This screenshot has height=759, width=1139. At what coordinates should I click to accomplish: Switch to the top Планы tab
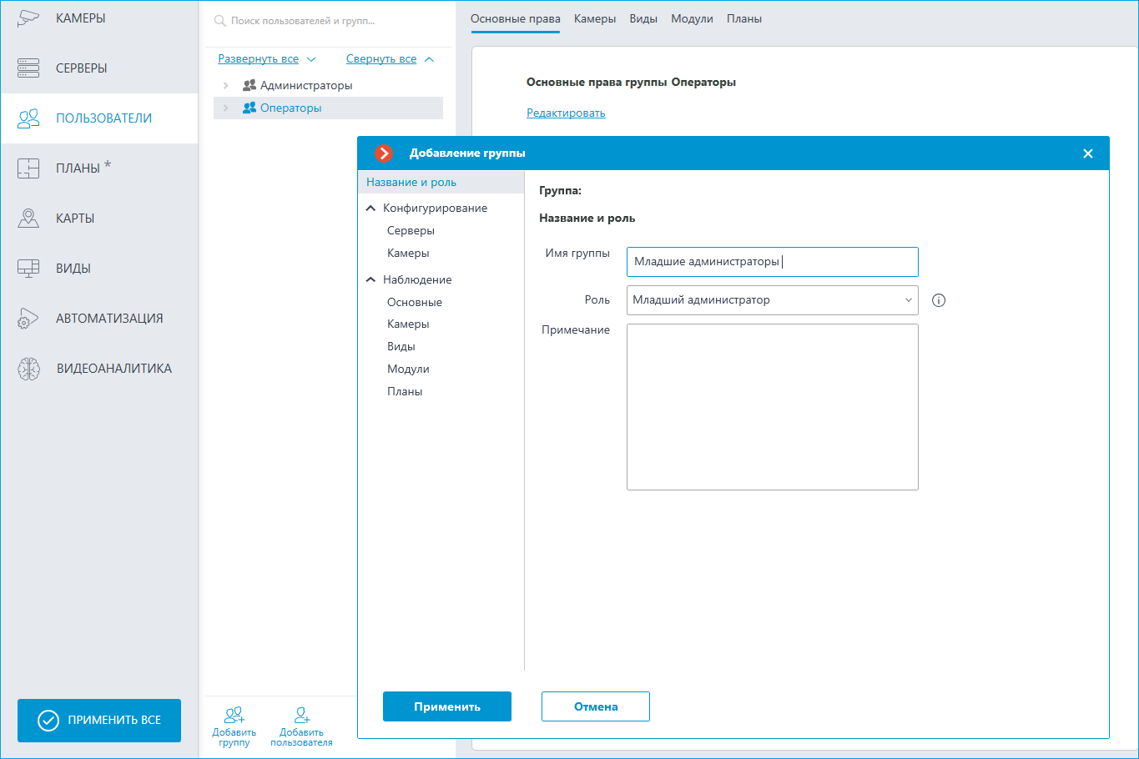pyautogui.click(x=744, y=19)
